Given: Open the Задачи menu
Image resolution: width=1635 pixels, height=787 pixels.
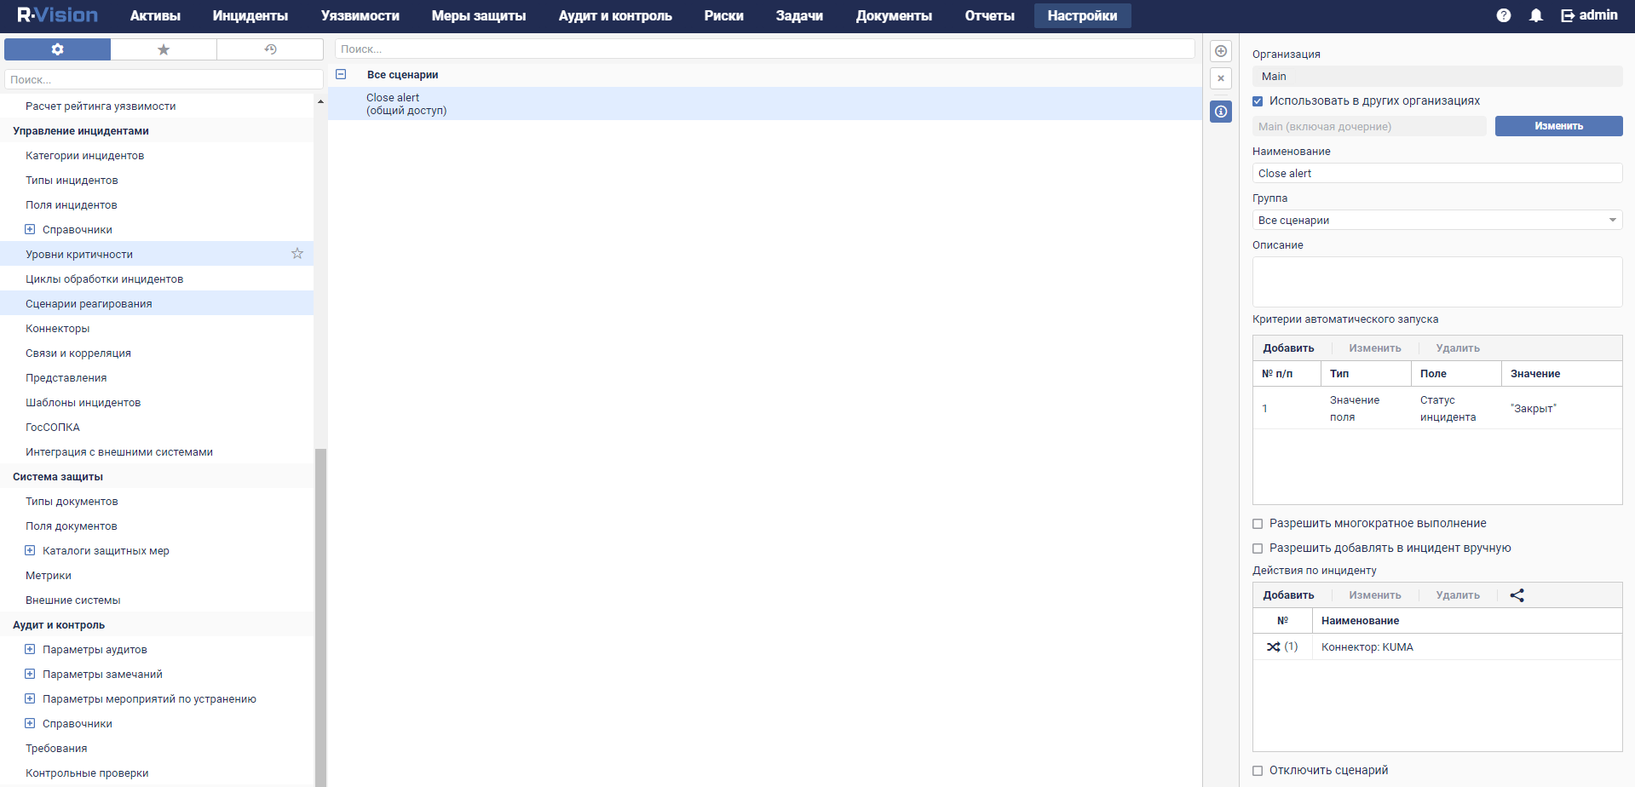Looking at the screenshot, I should click(799, 16).
